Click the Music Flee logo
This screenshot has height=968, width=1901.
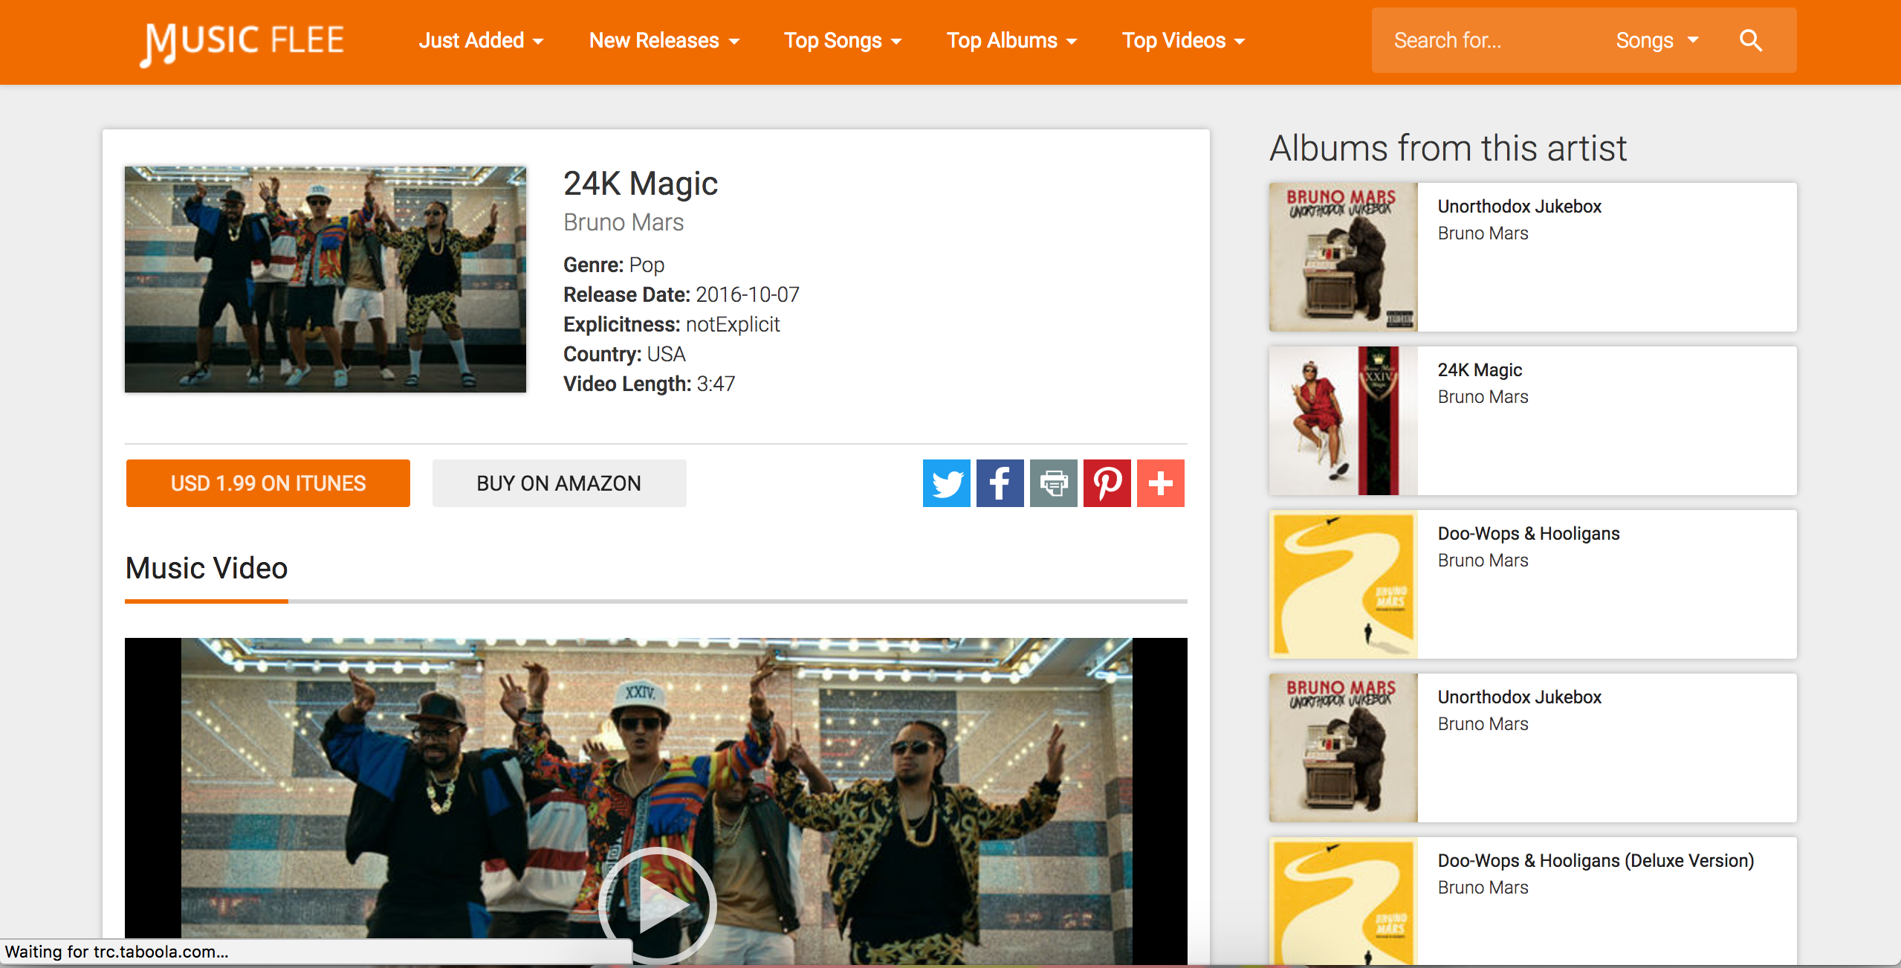click(x=242, y=42)
